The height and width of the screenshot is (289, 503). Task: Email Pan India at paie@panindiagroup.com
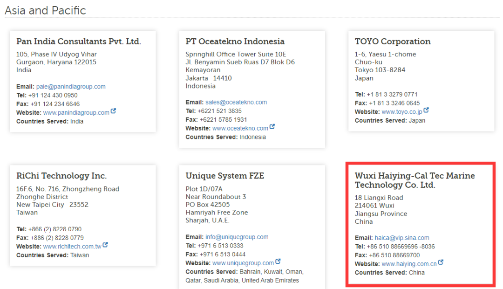point(71,87)
